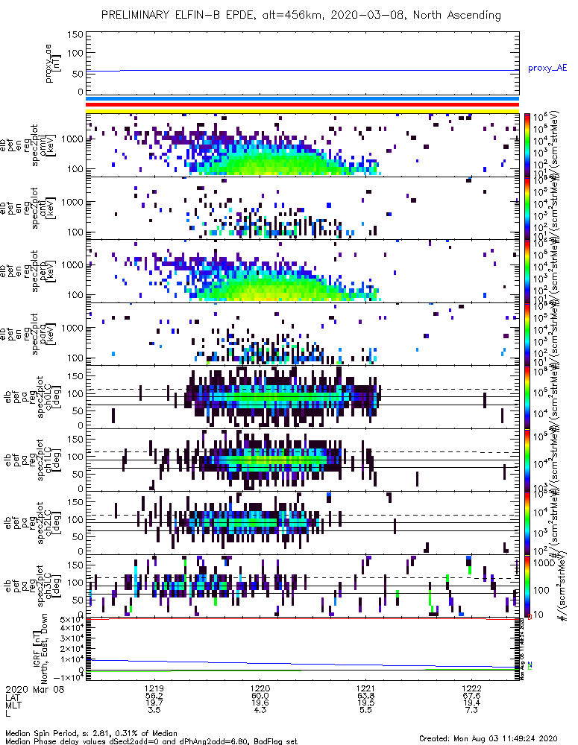578x745 pixels.
Task: Click the 1220 time tick label
Action: (x=260, y=688)
